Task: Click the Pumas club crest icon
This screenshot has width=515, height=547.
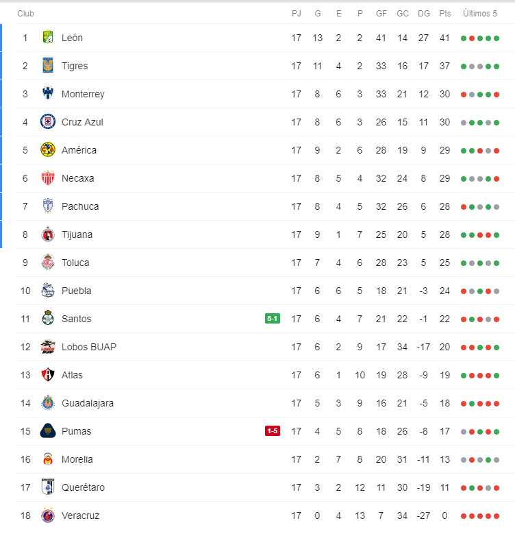Action: tap(47, 431)
